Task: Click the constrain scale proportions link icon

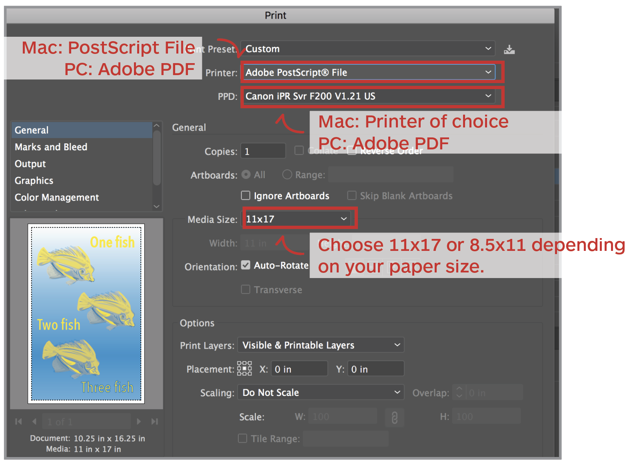Action: coord(394,417)
